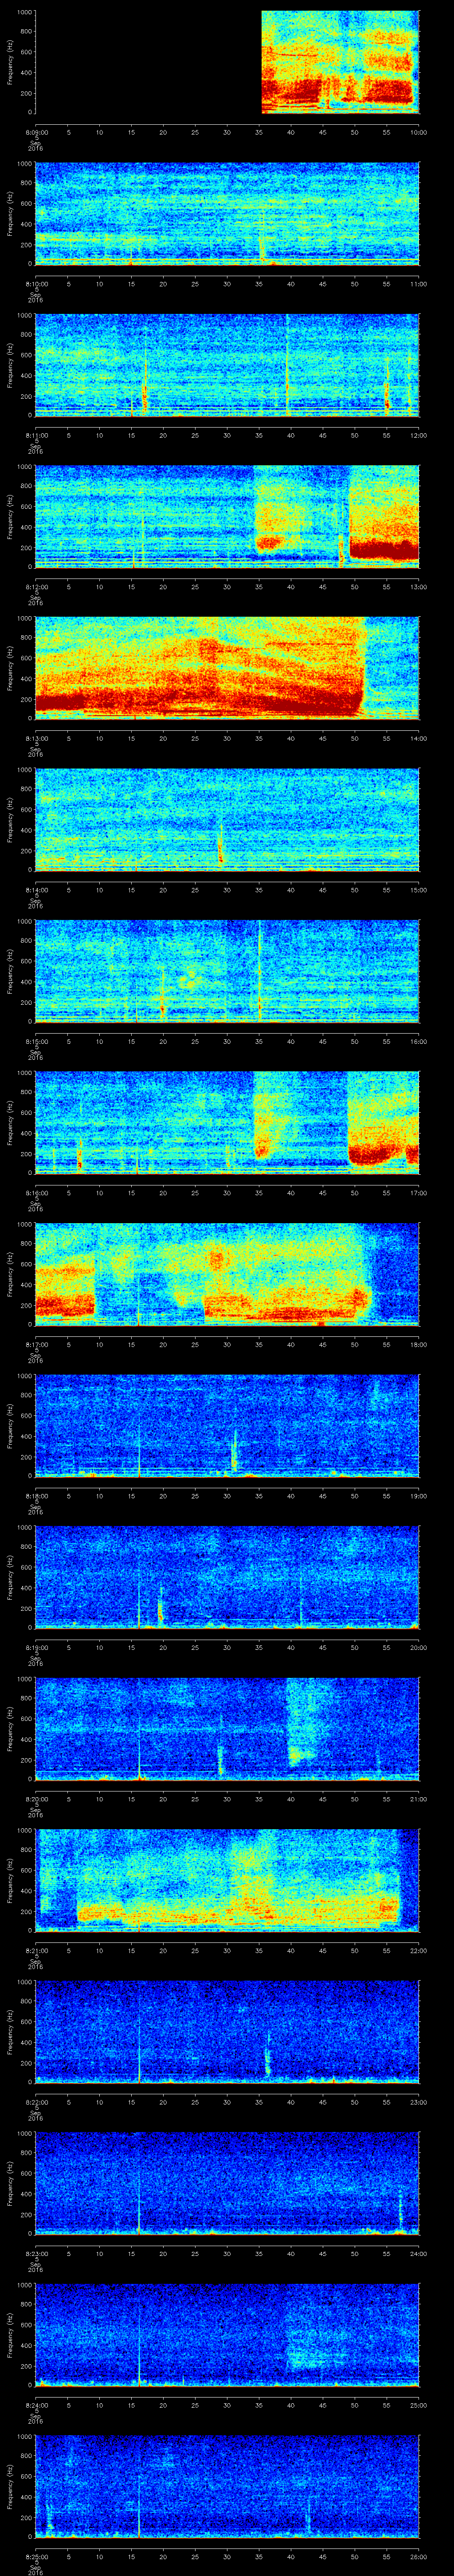Pick the spectrogram panel starting at 8:20:00
Viewport: 454px width, 2576px height.
[x=227, y=1728]
